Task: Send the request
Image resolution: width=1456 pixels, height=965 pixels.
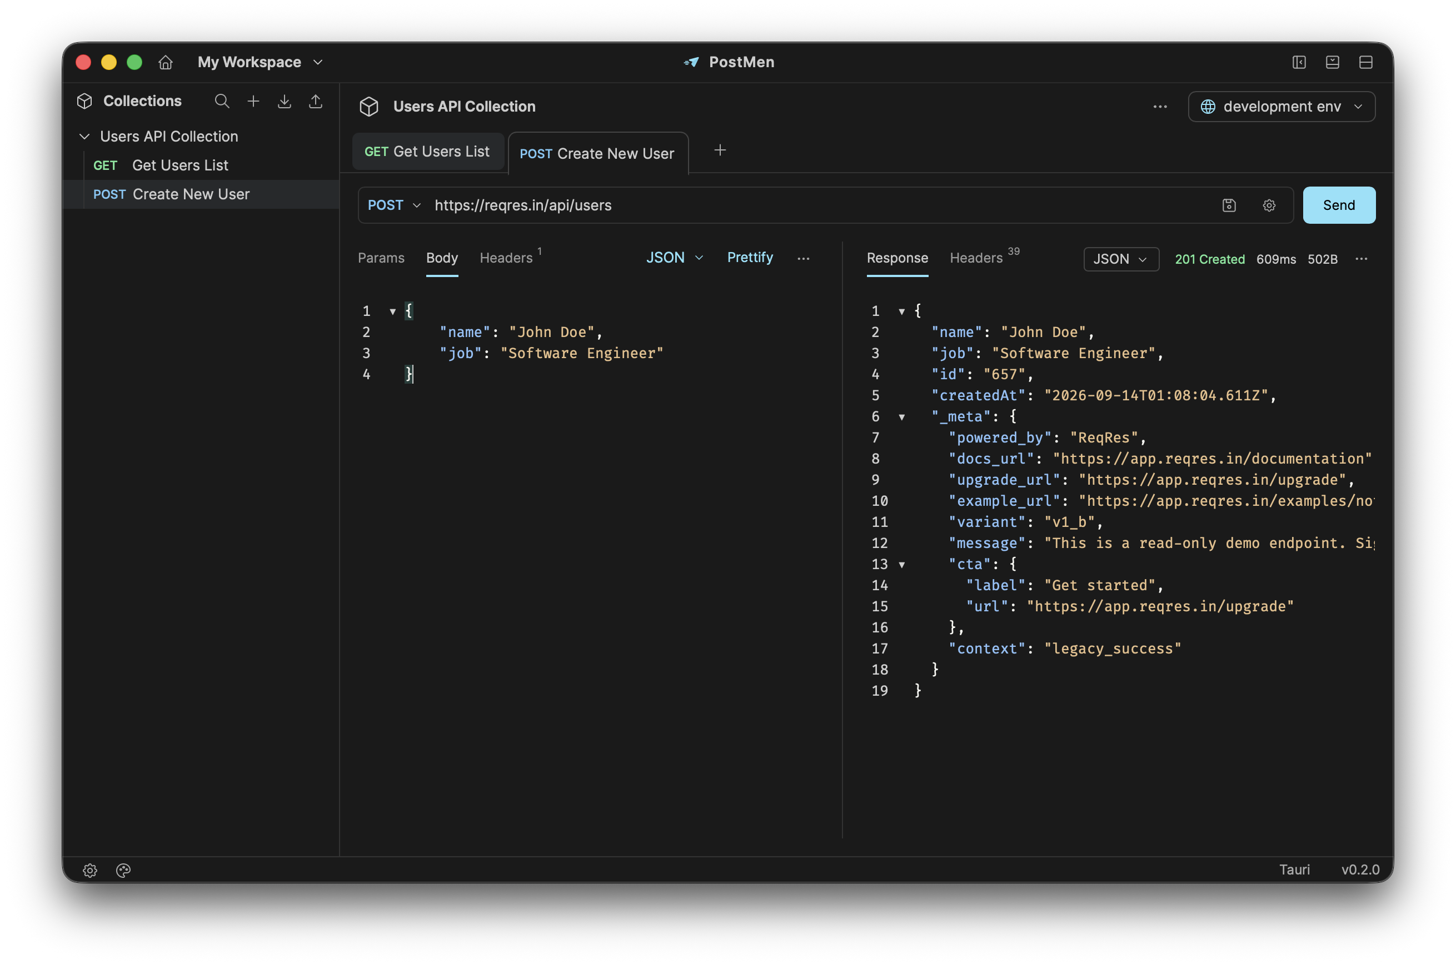Action: point(1338,205)
